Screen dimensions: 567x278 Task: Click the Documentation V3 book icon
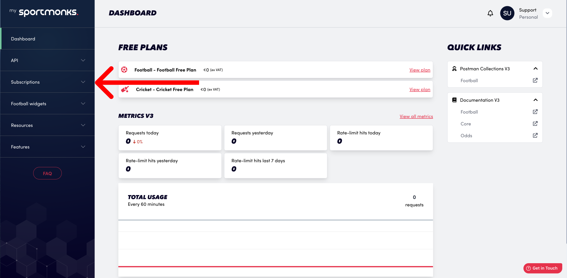454,100
